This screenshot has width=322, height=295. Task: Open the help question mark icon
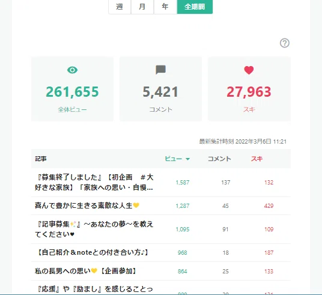(285, 43)
